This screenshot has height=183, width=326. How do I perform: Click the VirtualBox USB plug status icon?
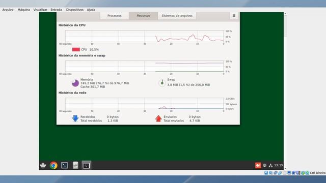[280, 173]
